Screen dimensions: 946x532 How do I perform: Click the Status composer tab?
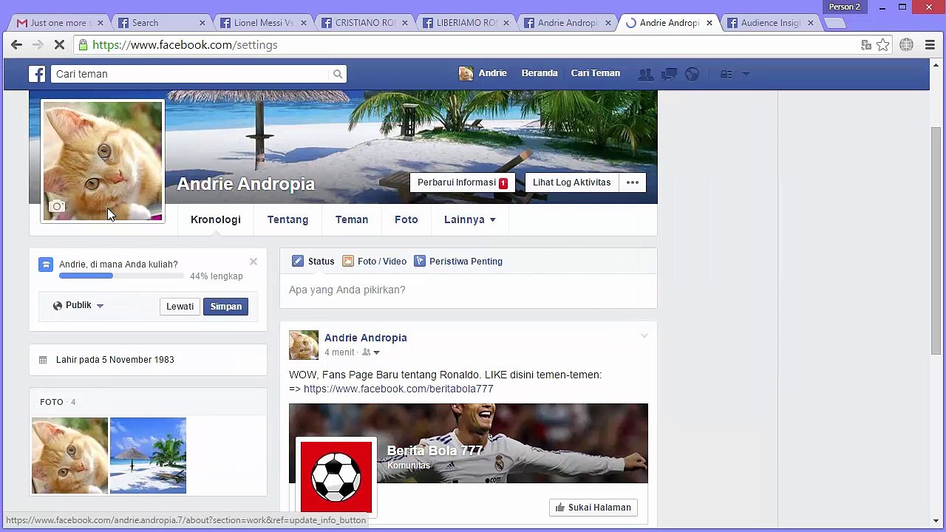point(313,261)
